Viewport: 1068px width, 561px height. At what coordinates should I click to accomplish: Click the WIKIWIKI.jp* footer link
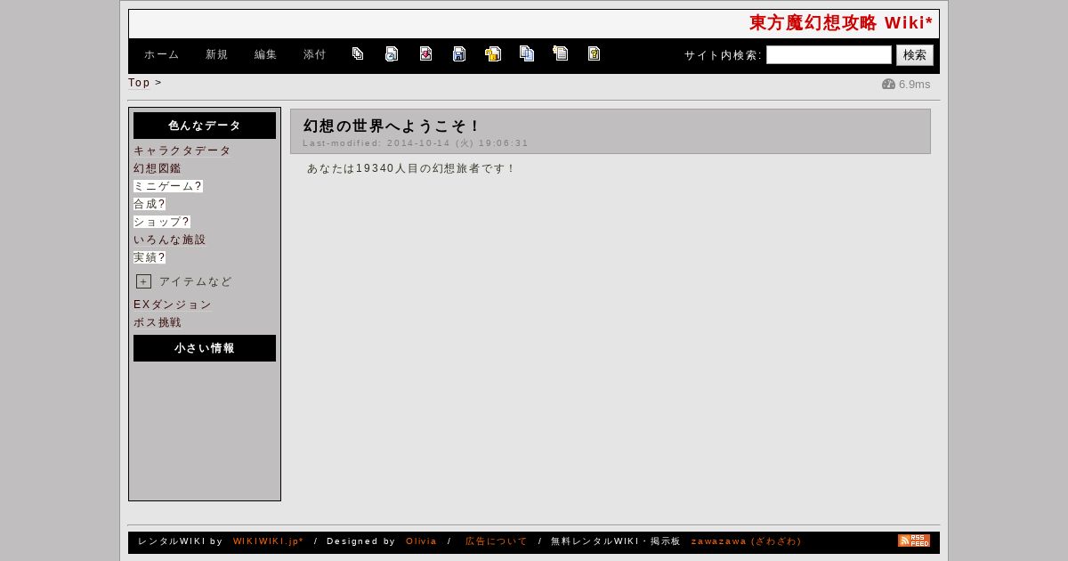[x=269, y=541]
